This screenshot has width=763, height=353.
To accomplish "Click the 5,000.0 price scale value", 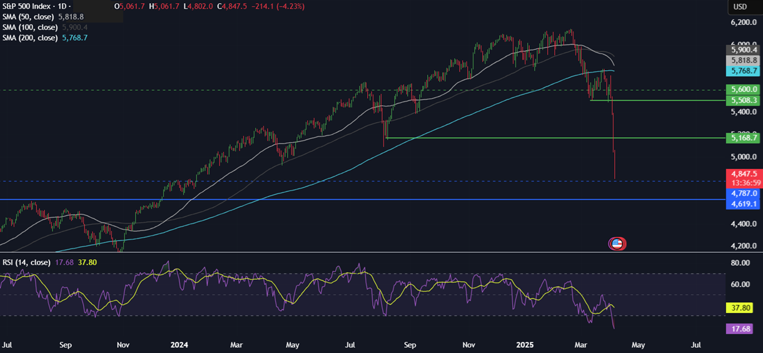I will (x=742, y=156).
